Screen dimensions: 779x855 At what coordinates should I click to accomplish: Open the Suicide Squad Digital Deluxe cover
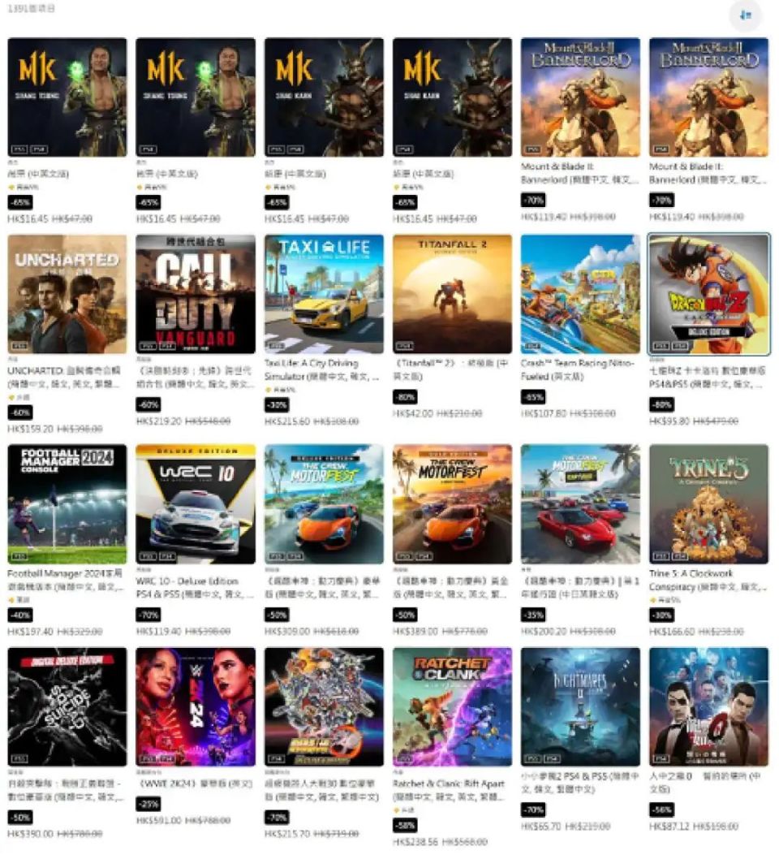pos(67,706)
